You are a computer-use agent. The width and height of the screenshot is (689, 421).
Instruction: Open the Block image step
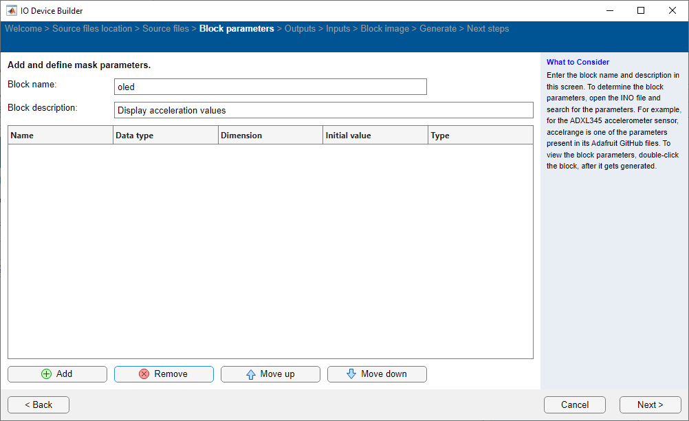click(384, 28)
